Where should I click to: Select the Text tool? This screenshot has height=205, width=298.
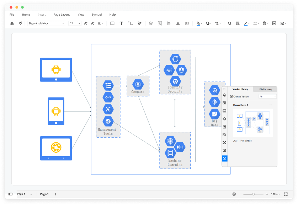(x=121, y=23)
